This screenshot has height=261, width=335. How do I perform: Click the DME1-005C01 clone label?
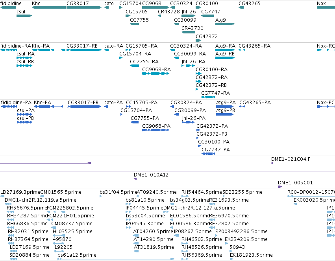295,183
